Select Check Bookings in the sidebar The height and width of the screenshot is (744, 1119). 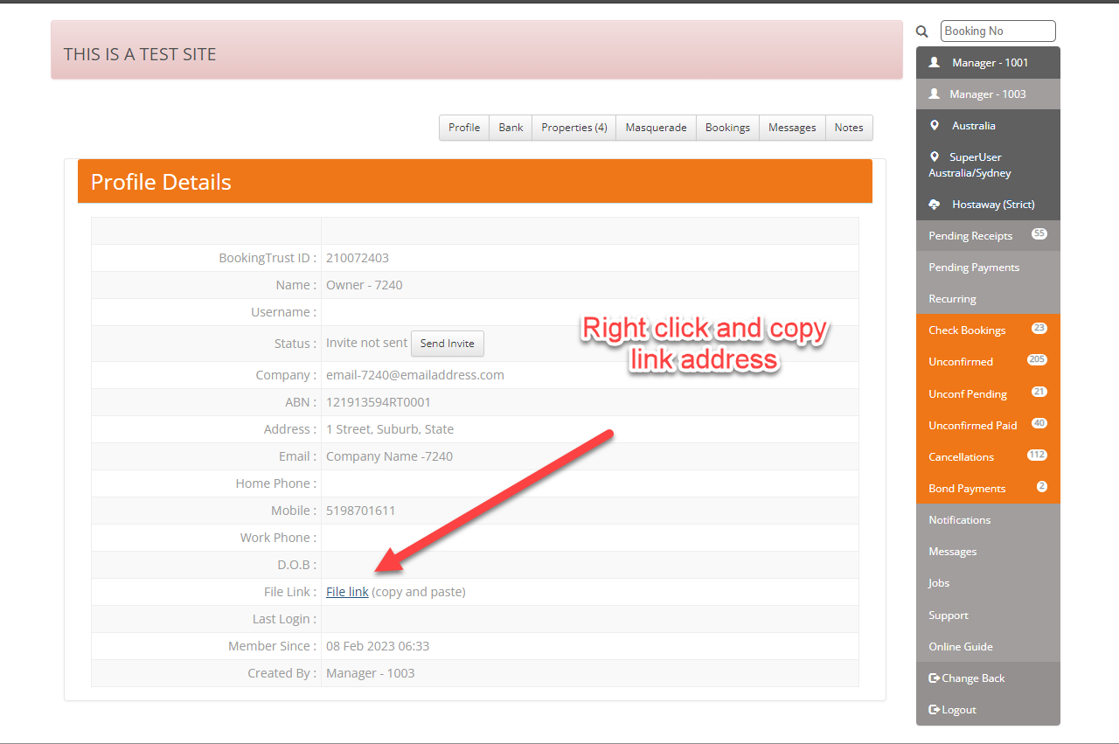coord(967,330)
